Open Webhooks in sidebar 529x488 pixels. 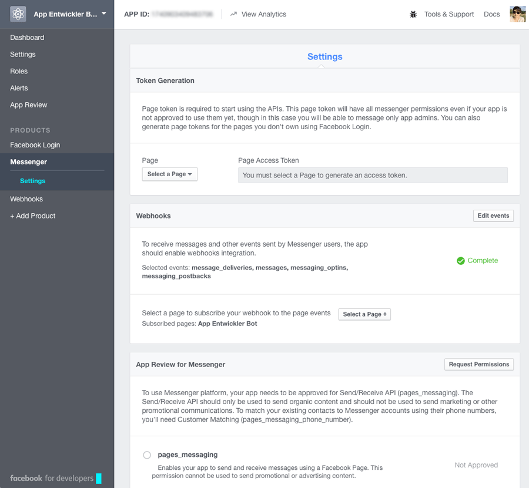click(x=26, y=199)
